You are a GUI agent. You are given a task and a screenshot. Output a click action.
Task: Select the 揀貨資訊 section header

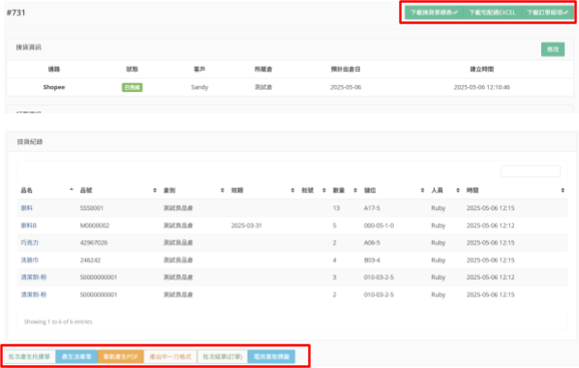click(28, 47)
